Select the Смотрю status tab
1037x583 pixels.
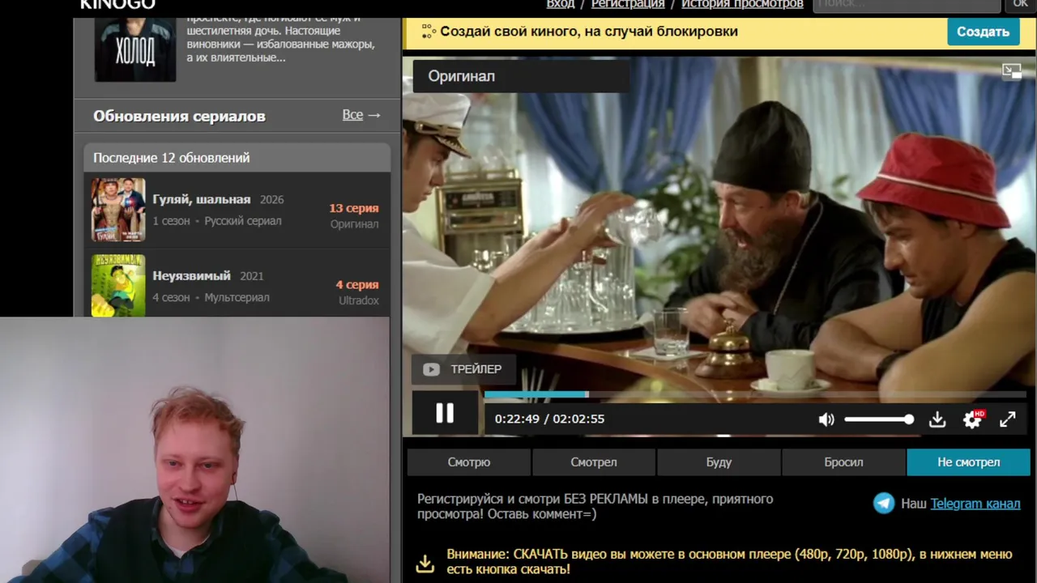(469, 462)
